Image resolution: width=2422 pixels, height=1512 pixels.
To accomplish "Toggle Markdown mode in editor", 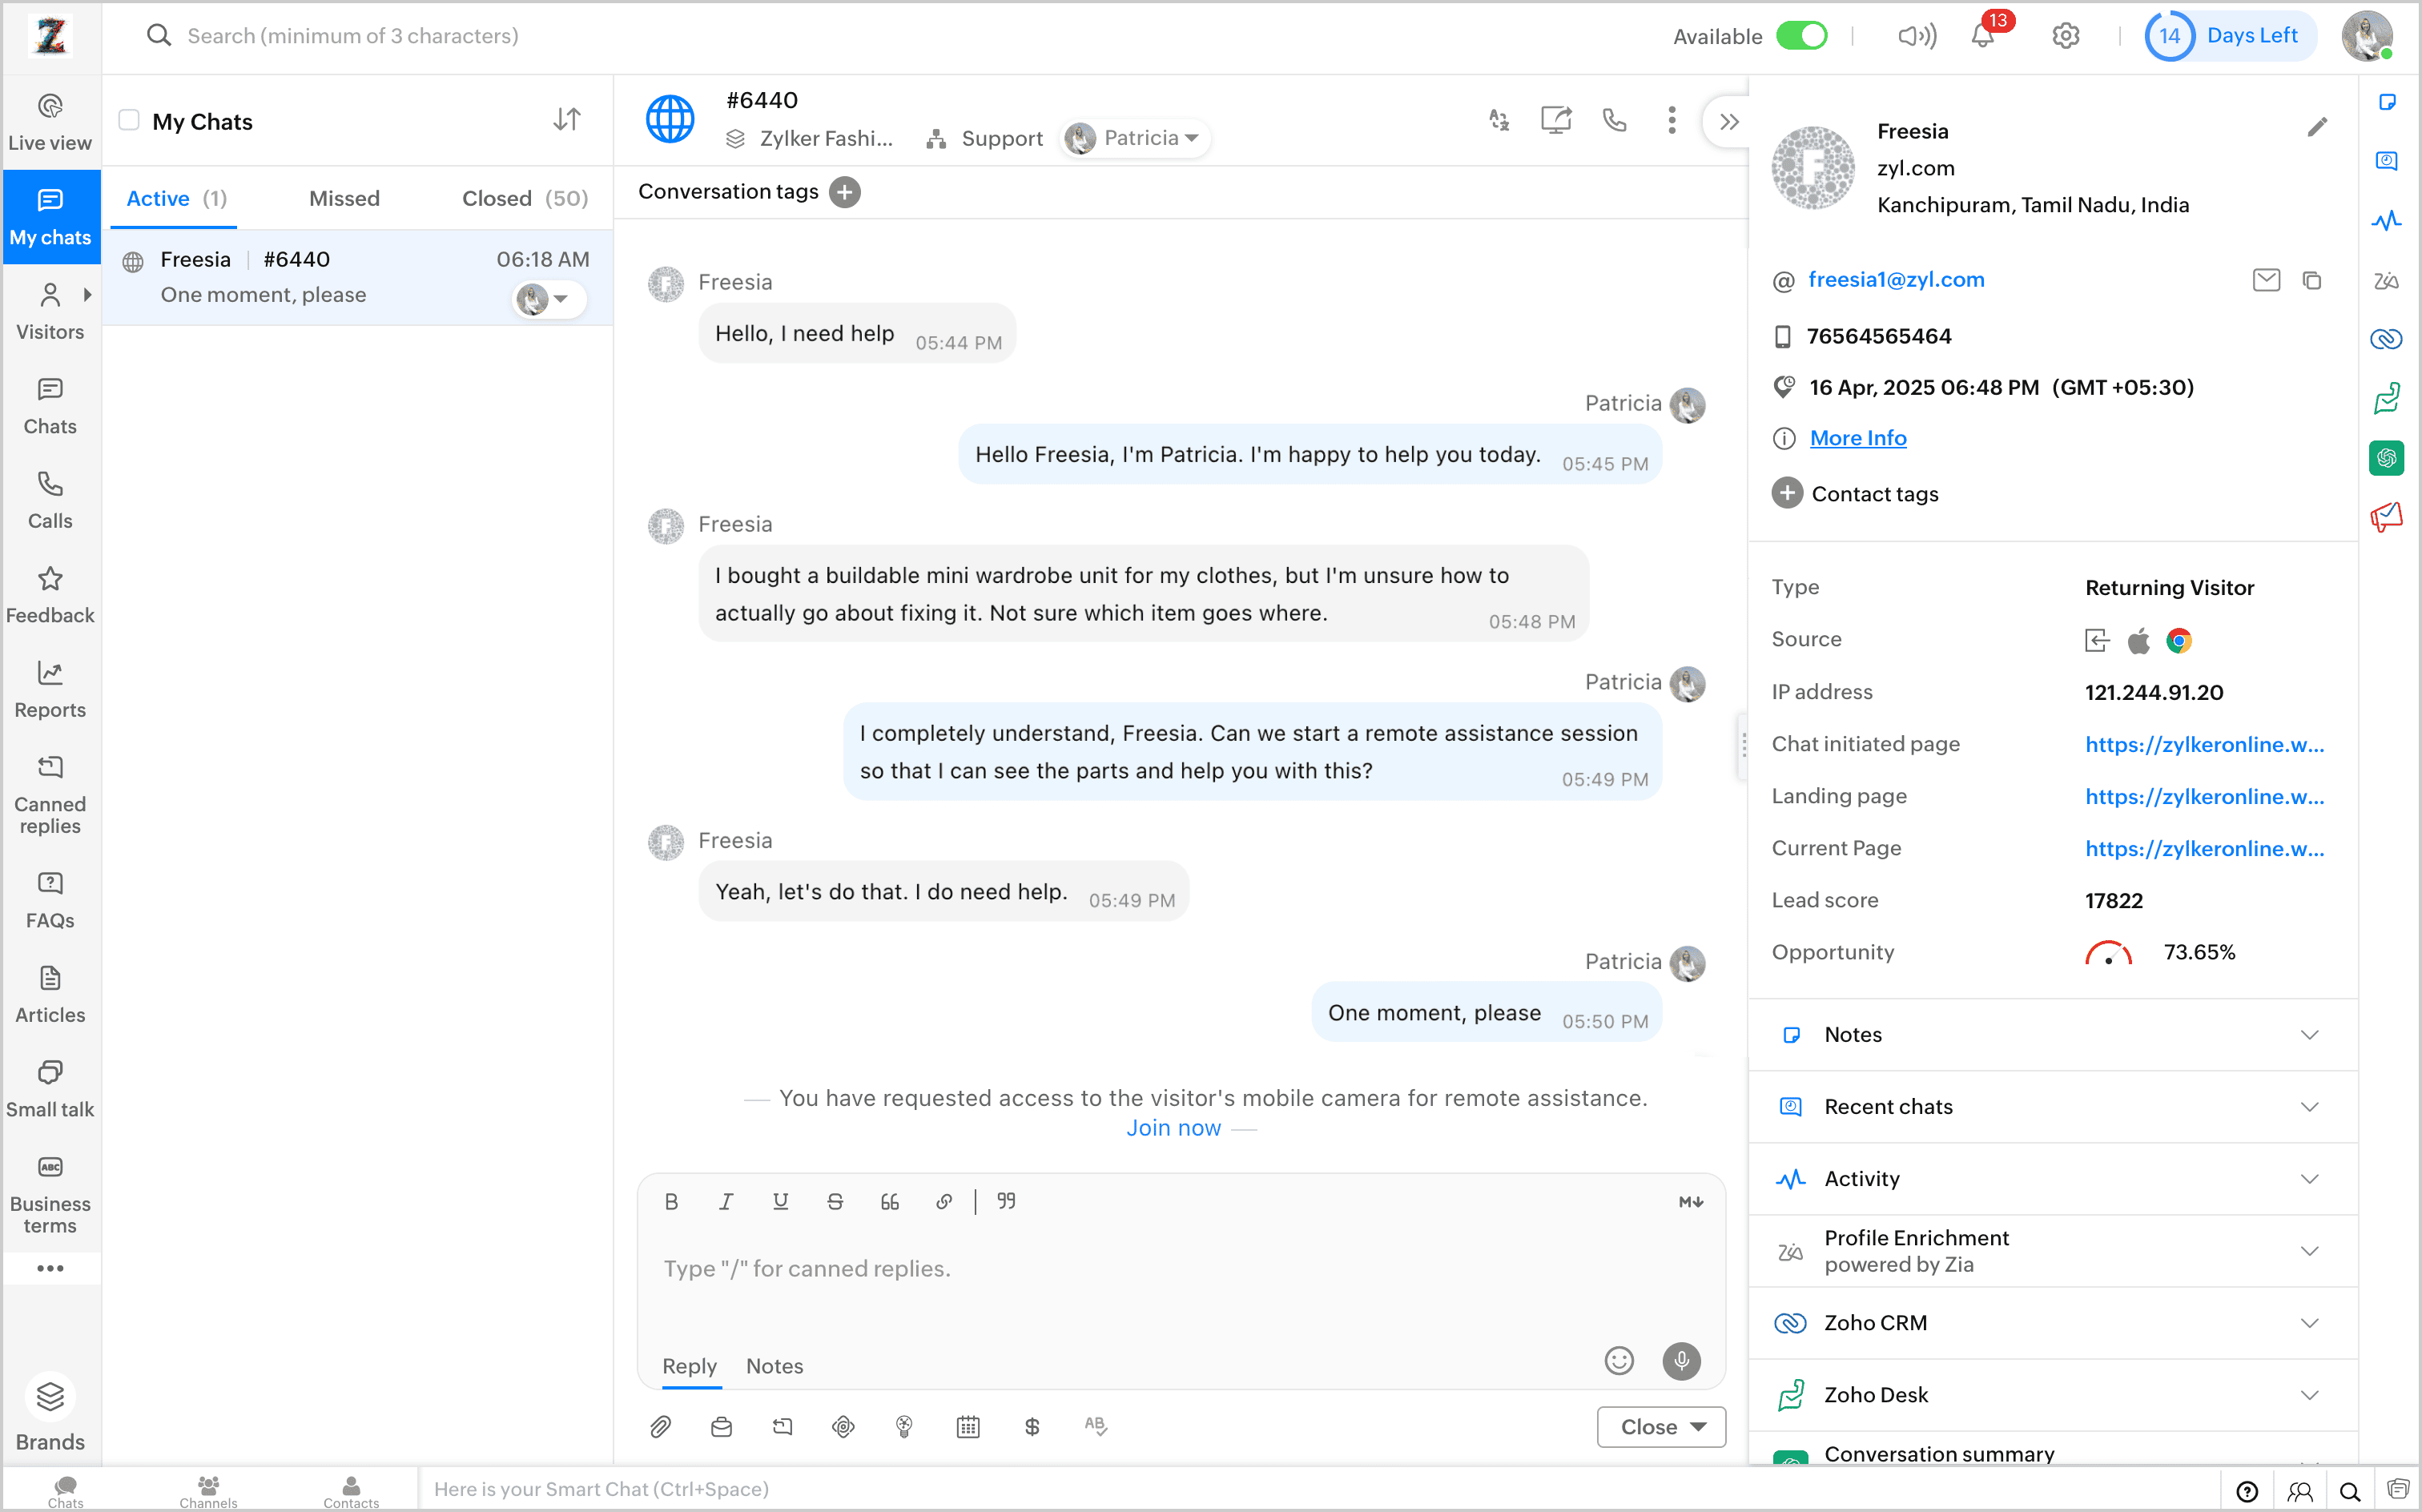I will point(1690,1202).
